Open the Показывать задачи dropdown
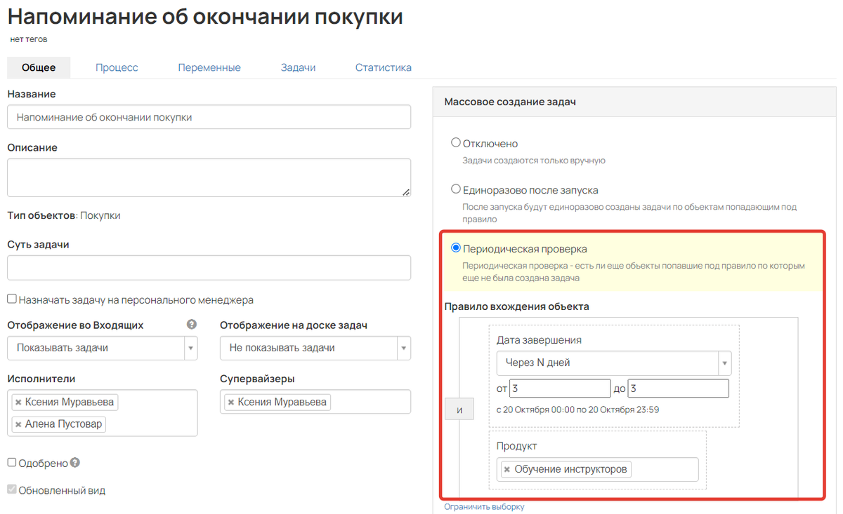The width and height of the screenshot is (843, 514). [x=103, y=348]
